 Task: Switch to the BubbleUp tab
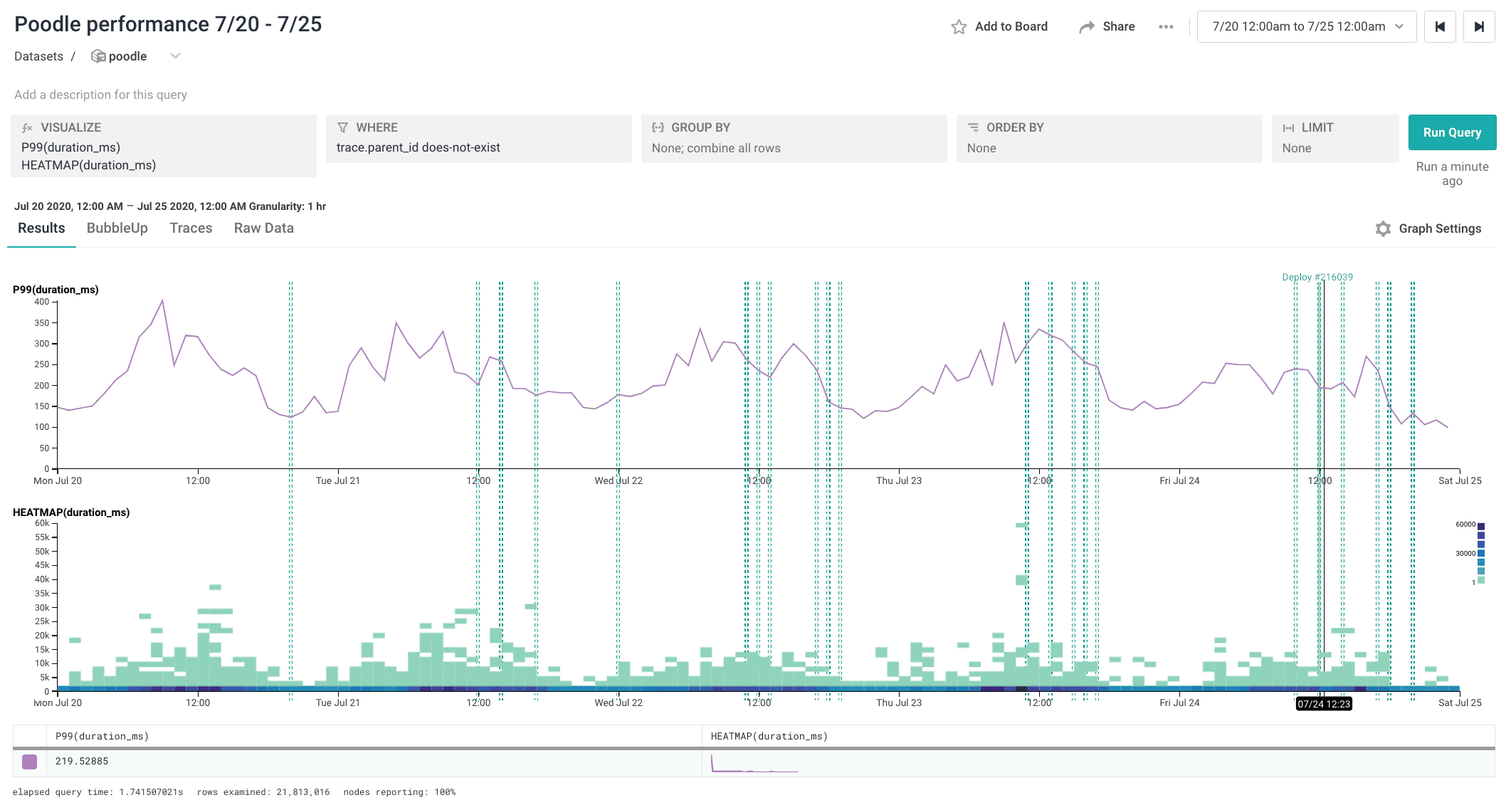pyautogui.click(x=117, y=228)
